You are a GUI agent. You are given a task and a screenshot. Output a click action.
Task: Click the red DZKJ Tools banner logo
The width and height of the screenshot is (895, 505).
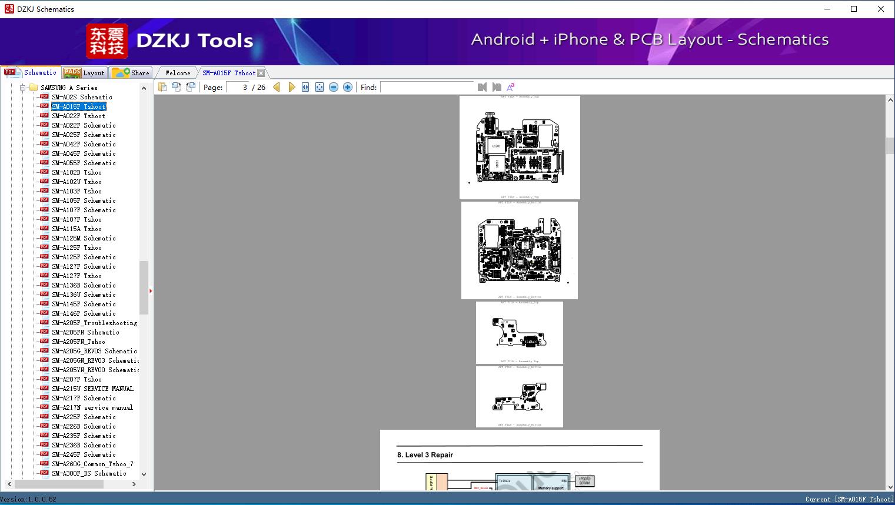tap(107, 41)
